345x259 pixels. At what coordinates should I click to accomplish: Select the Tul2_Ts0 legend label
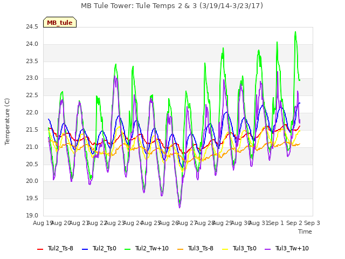(104, 248)
